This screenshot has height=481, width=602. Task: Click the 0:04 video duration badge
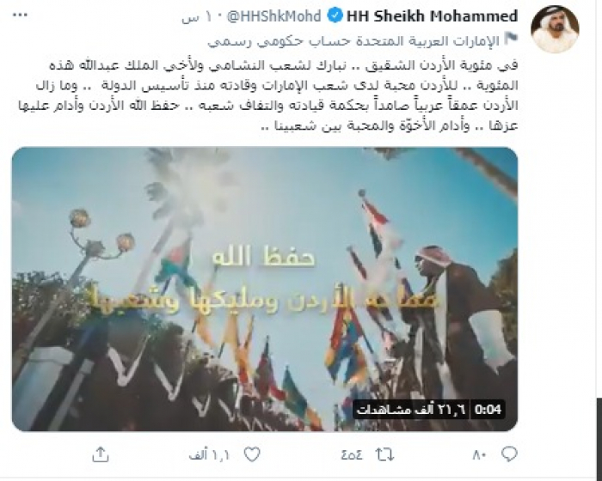point(488,409)
